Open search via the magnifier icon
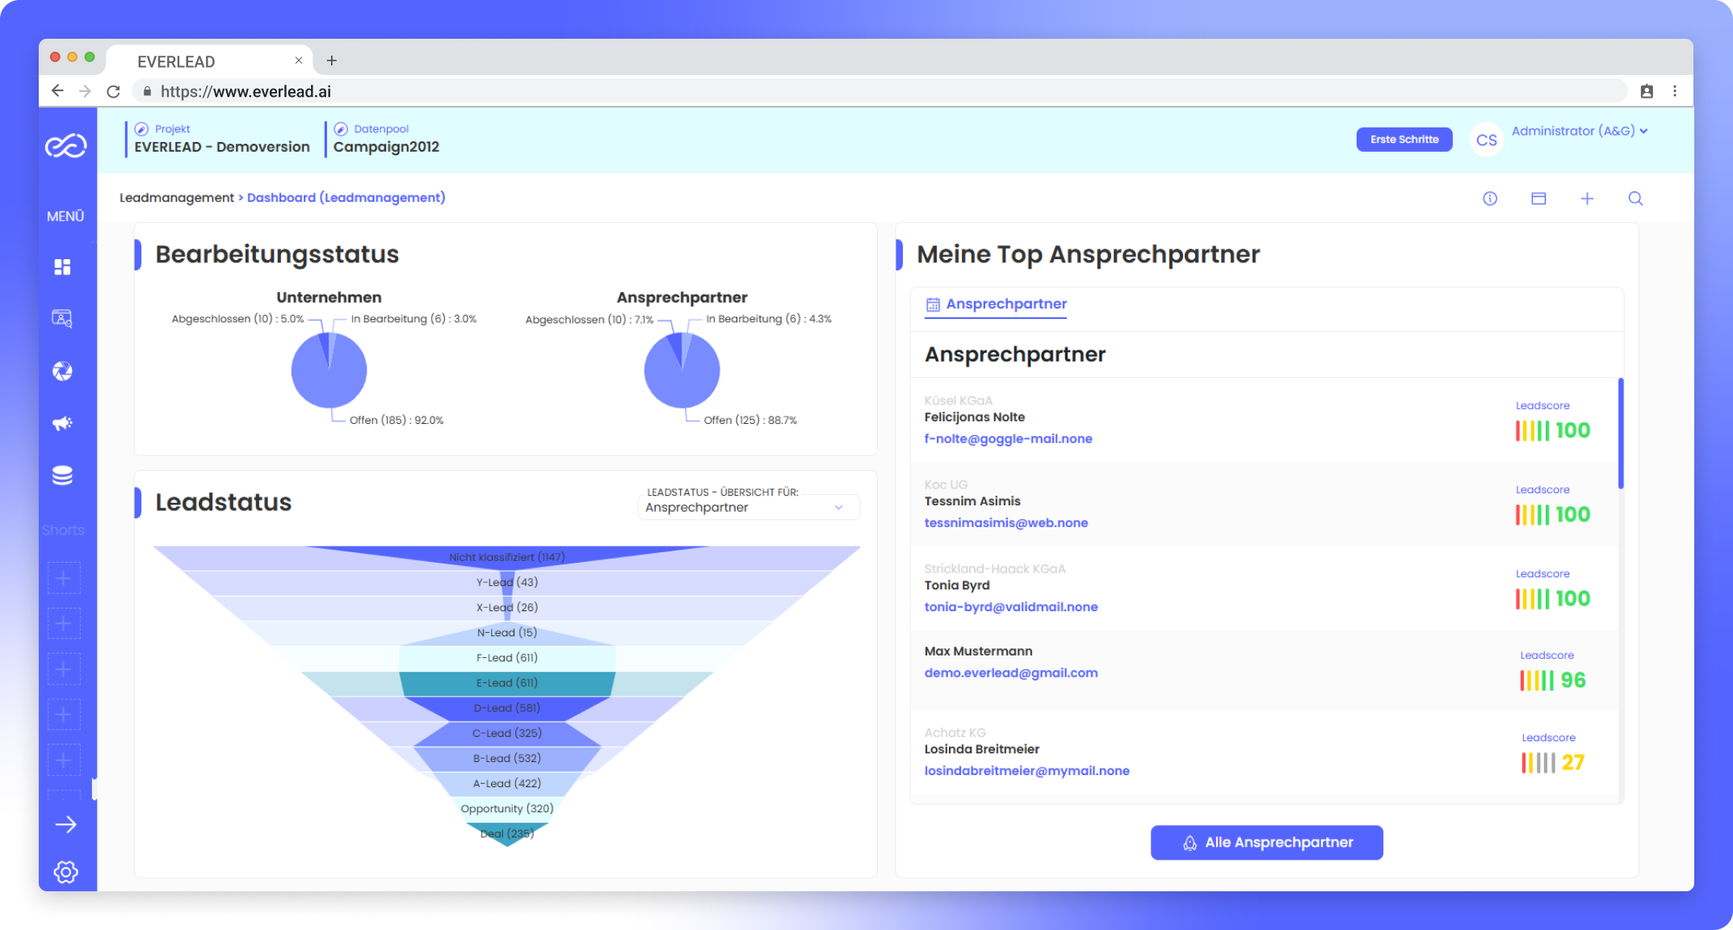 (1636, 198)
